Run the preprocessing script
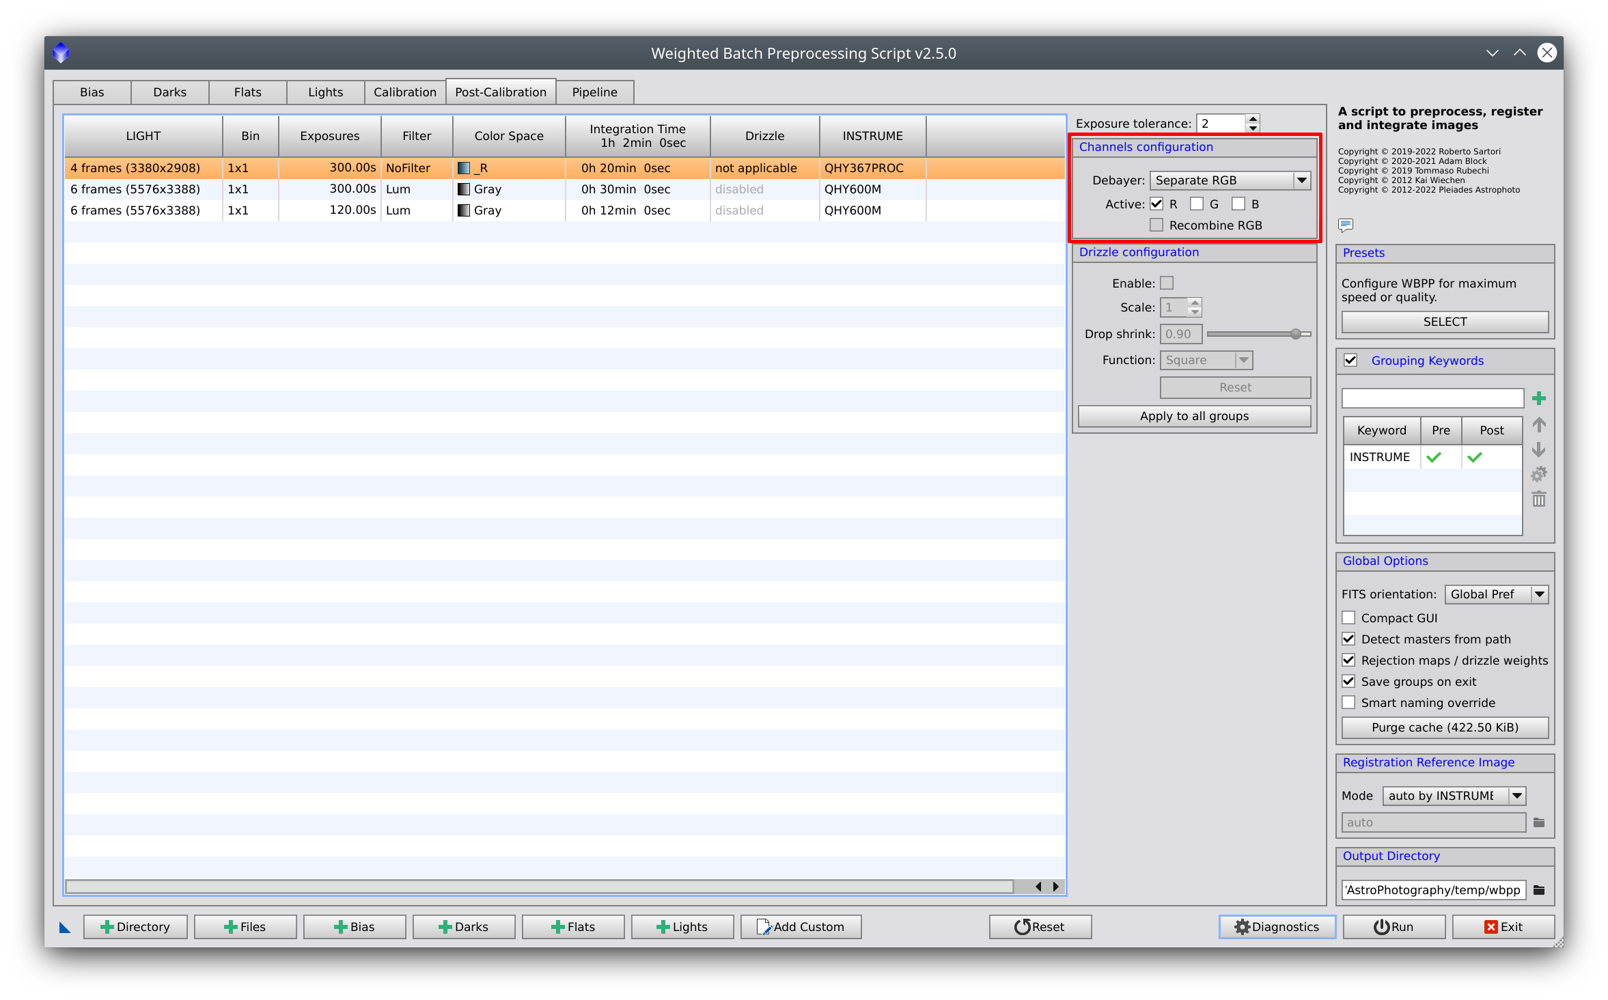Image resolution: width=1608 pixels, height=1000 pixels. [1394, 927]
